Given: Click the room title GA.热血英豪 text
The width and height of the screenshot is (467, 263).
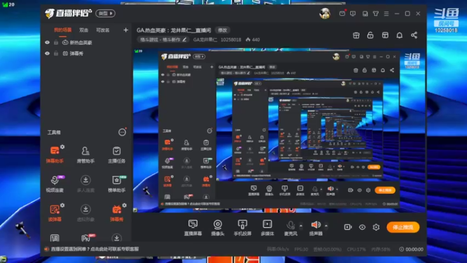Looking at the screenshot, I should point(173,30).
